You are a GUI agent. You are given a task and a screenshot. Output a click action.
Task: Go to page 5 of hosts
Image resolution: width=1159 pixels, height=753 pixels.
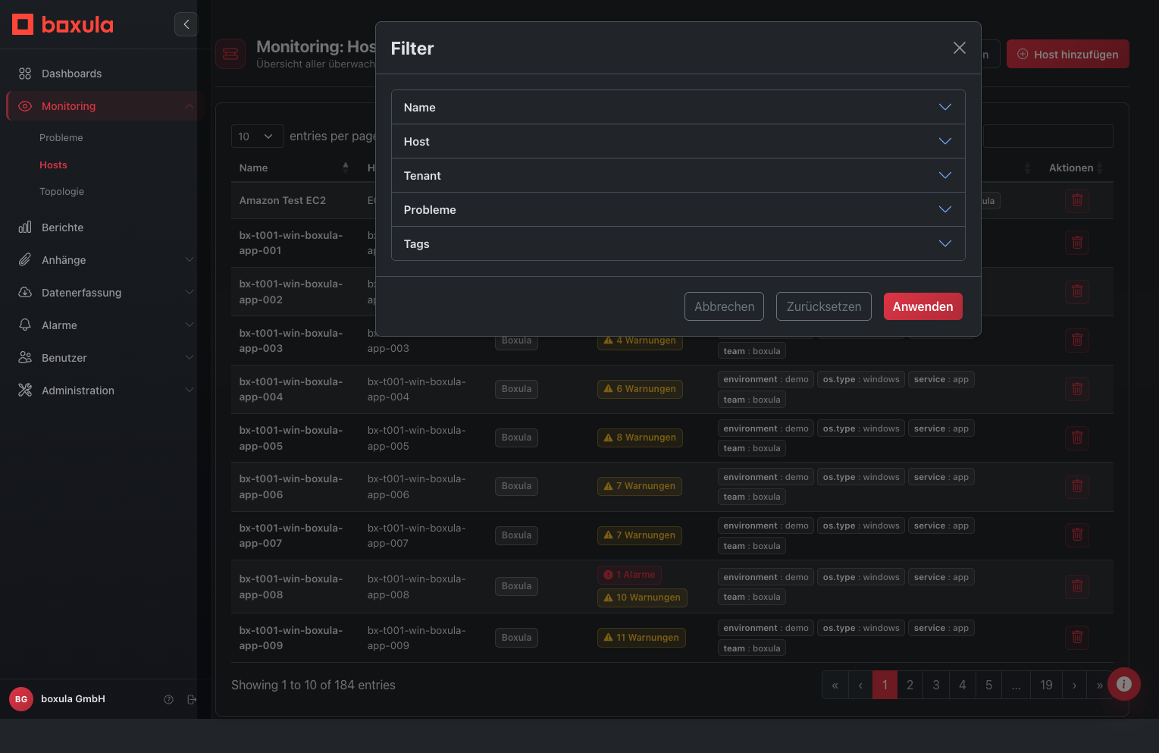(988, 685)
